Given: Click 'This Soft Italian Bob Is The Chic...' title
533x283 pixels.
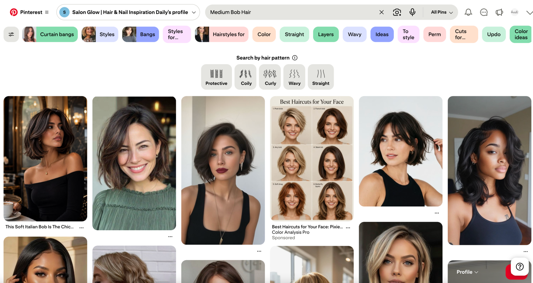Looking at the screenshot, I should point(40,227).
